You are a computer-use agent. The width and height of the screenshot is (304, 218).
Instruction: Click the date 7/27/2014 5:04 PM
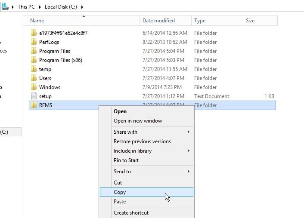point(163,51)
